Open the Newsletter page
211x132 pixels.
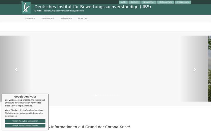(x=149, y=2)
